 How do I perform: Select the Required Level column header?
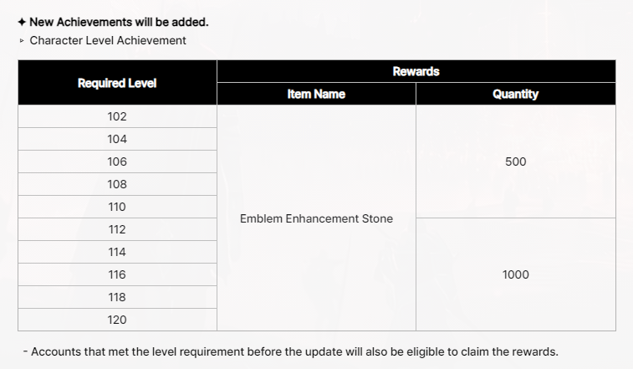[117, 83]
